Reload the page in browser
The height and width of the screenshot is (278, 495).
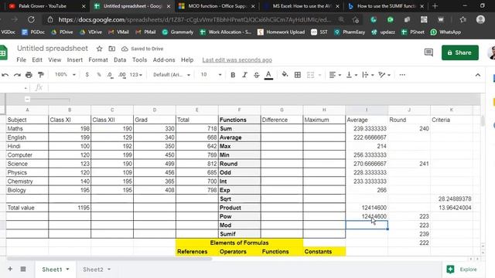point(31,19)
